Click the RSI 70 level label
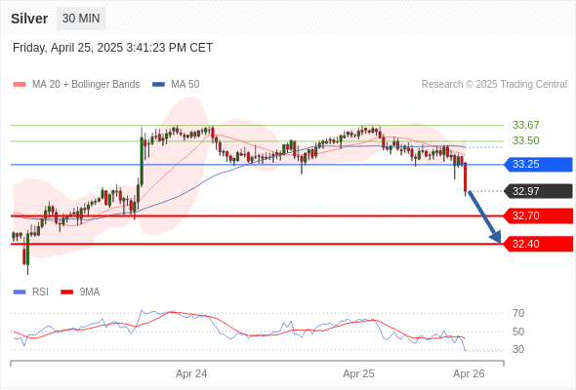The image size is (576, 390). click(518, 313)
